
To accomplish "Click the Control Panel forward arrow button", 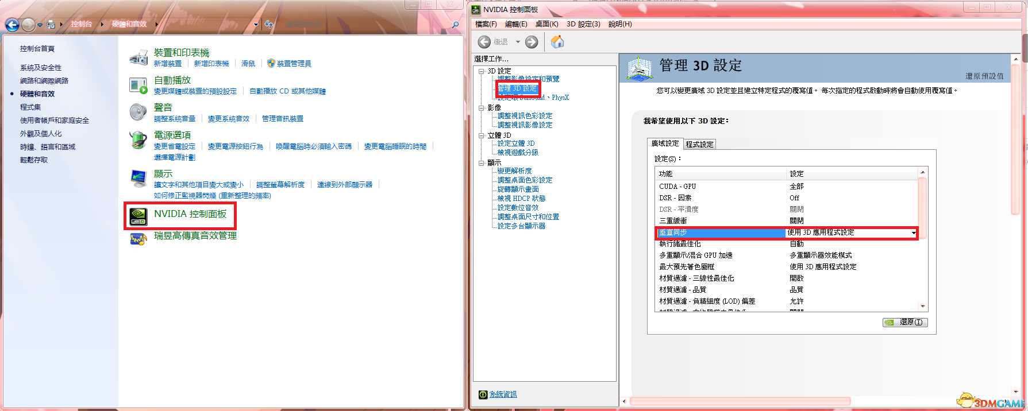I will [28, 25].
